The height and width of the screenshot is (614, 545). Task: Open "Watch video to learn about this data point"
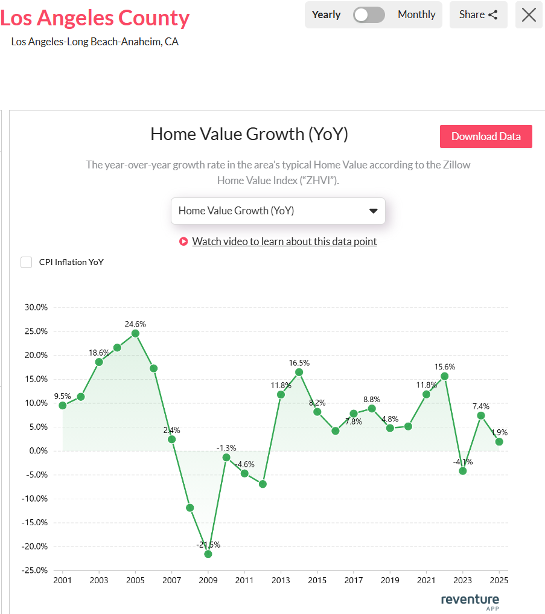284,241
